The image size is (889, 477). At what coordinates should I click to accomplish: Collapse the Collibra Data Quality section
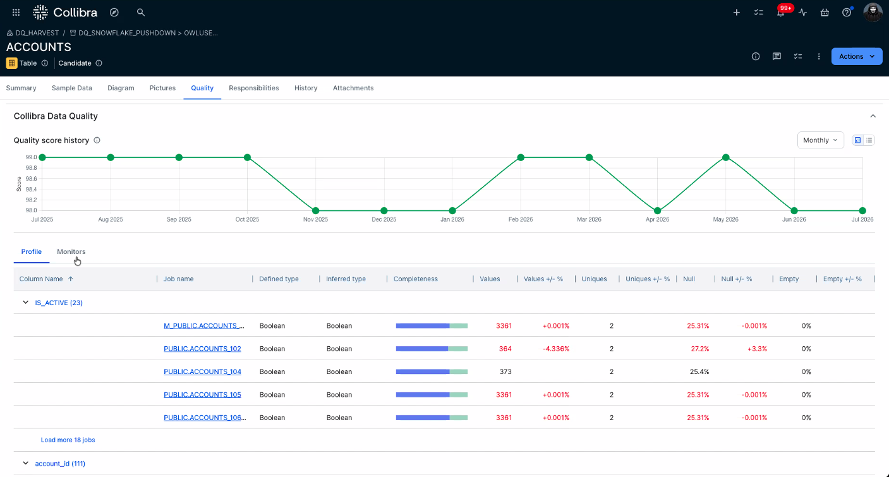click(873, 116)
